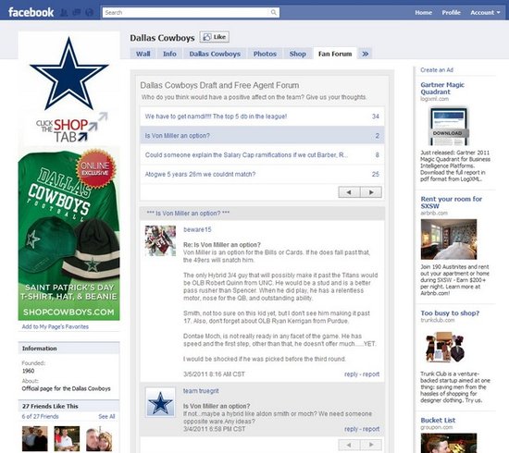The height and width of the screenshot is (453, 509).
Task: Click inside the Facebook search field
Action: (186, 13)
